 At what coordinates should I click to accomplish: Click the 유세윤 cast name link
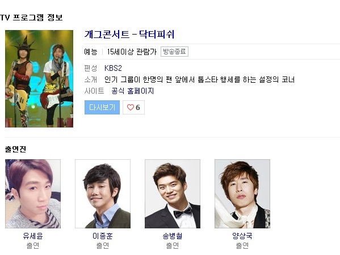click(33, 236)
